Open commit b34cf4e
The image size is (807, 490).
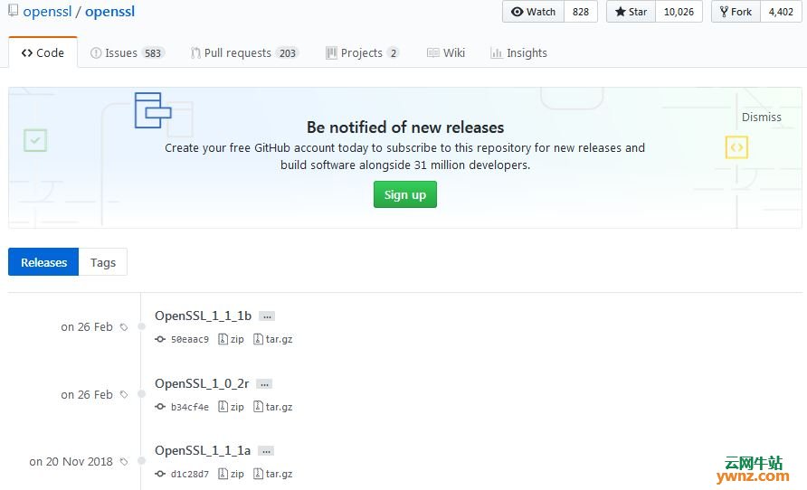click(x=190, y=407)
